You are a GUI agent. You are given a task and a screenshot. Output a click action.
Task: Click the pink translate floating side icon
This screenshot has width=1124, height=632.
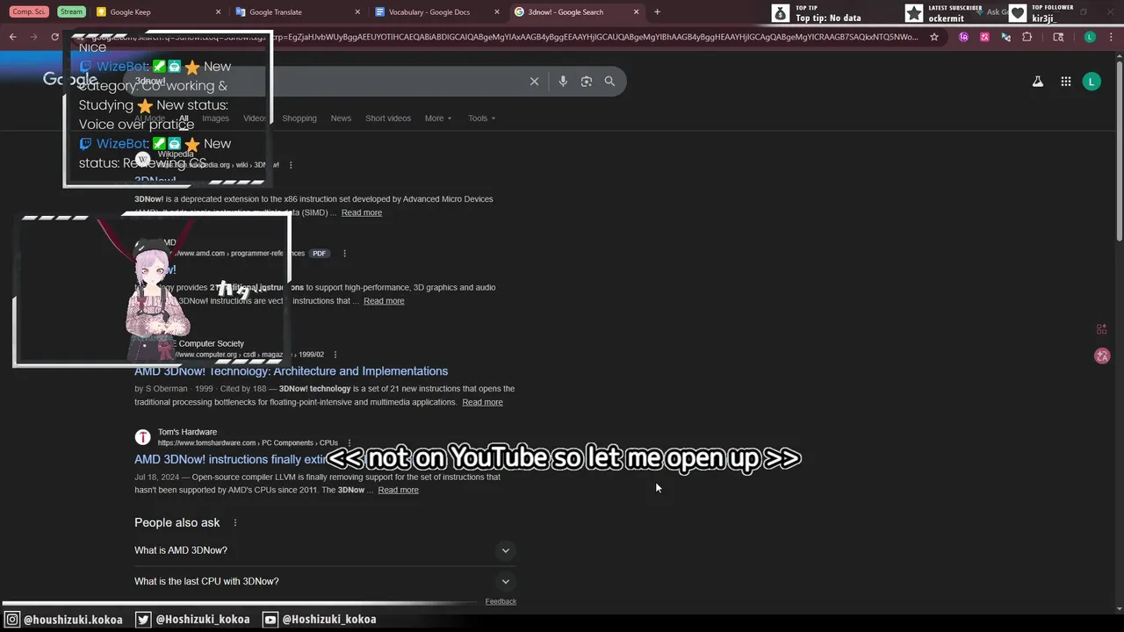tap(1102, 355)
